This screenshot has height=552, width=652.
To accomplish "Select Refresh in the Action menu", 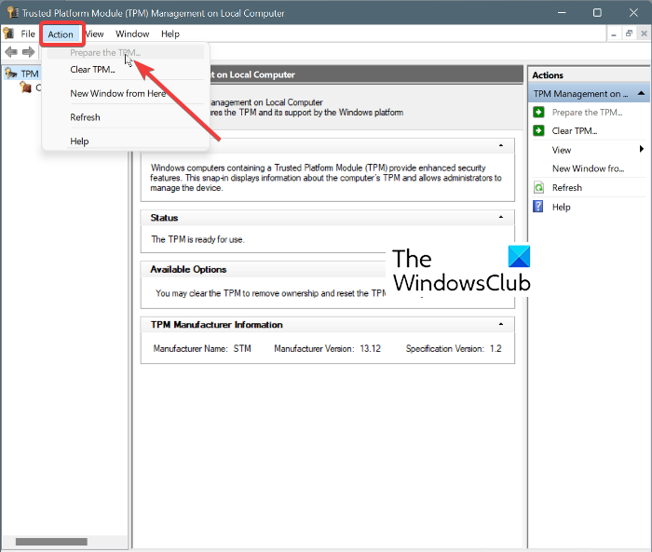I will pyautogui.click(x=85, y=117).
